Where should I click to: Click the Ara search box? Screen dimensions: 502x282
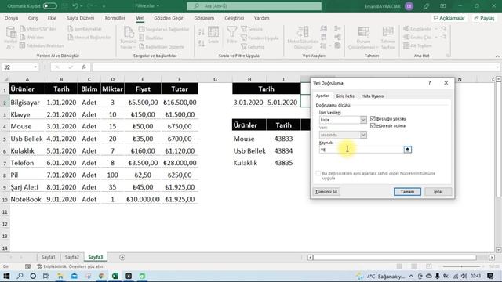[x=254, y=6]
